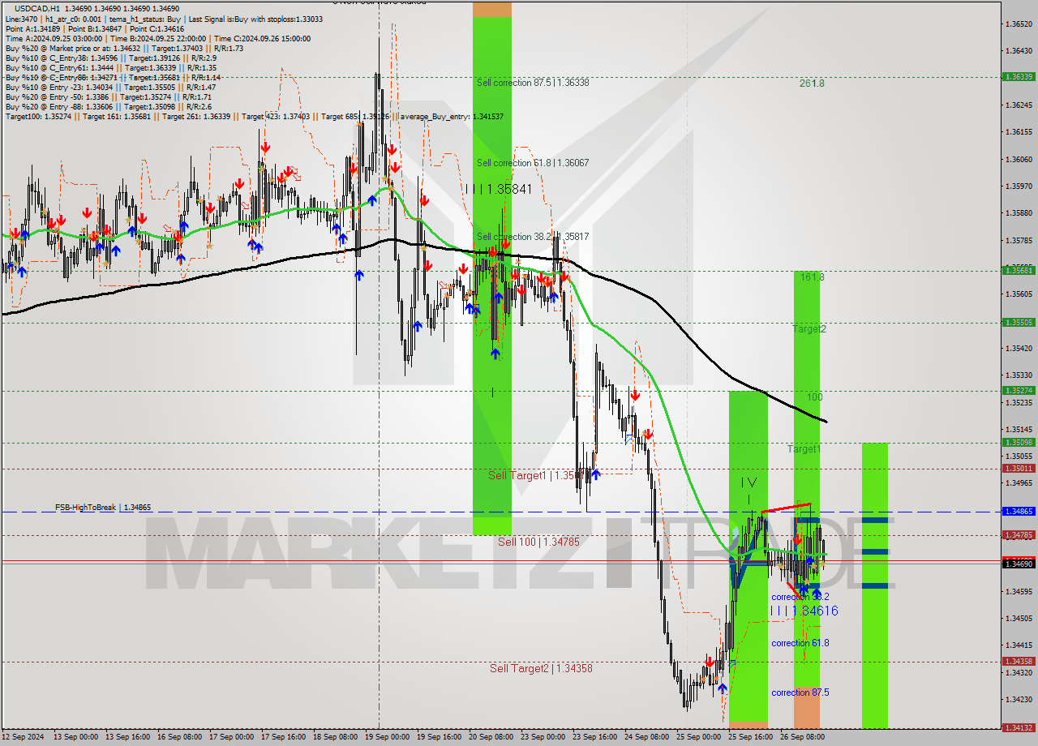Click the 'Sell 100 | 1.34785' label
Image resolution: width=1038 pixels, height=746 pixels.
(x=538, y=542)
